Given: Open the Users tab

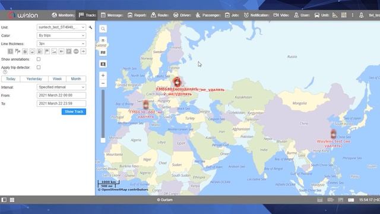Looking at the screenshot, I should (x=302, y=15).
